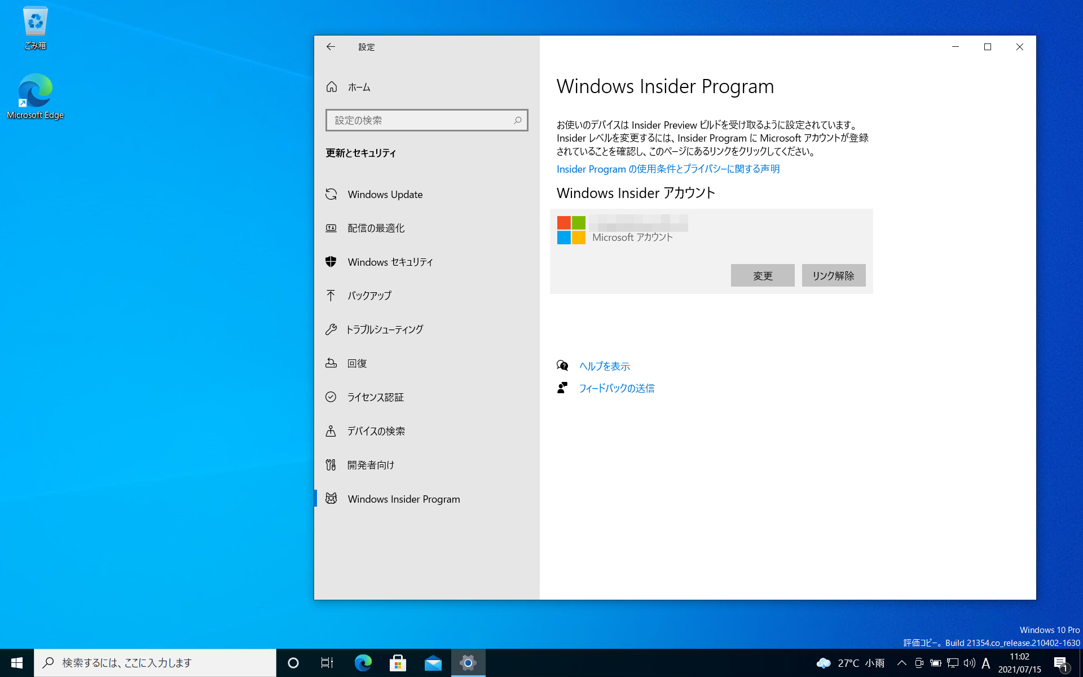1083x677 pixels.
Task: Click the IME input mode A indicator
Action: pyautogui.click(x=986, y=663)
